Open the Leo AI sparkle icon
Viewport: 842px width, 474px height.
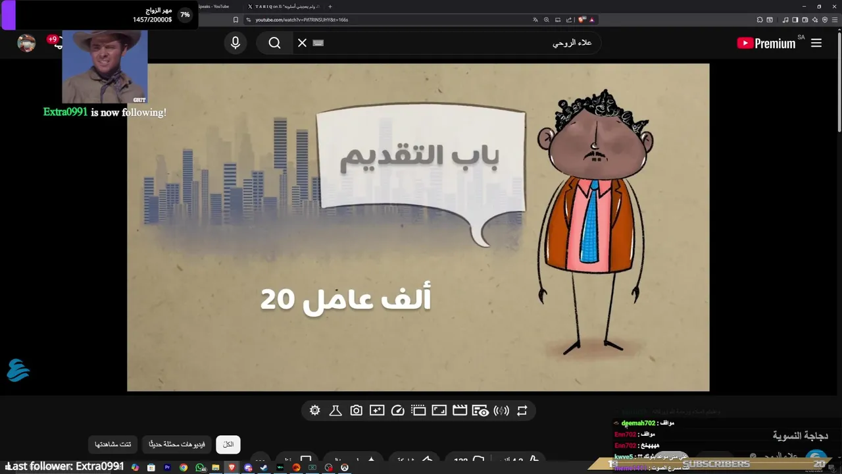click(x=815, y=20)
